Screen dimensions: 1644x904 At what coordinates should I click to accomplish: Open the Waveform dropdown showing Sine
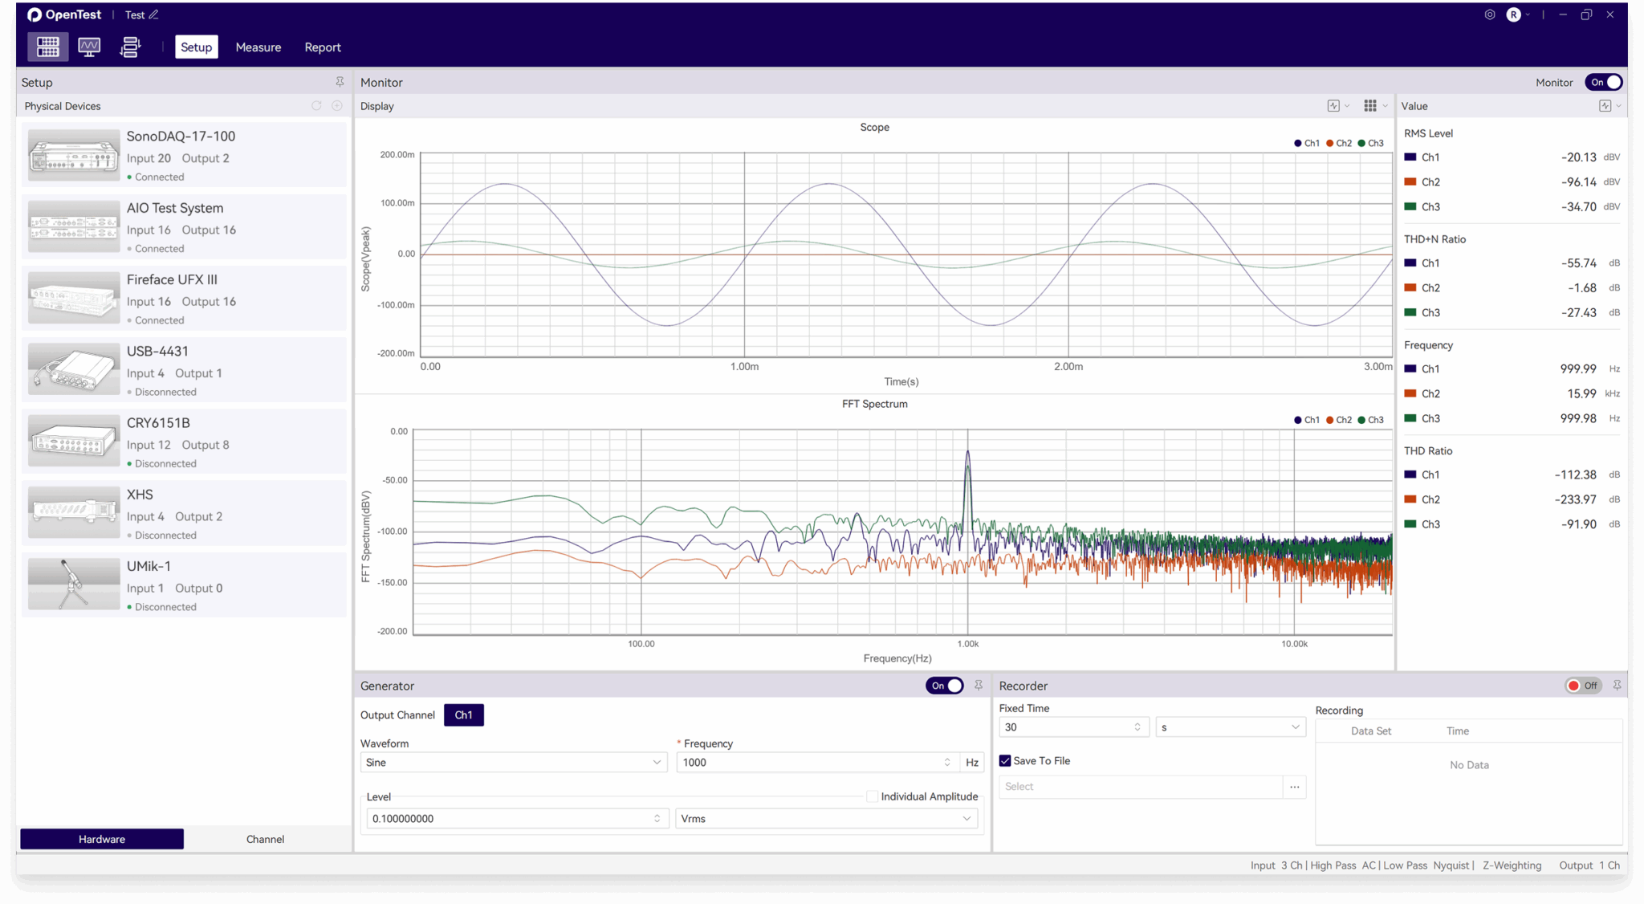point(514,762)
